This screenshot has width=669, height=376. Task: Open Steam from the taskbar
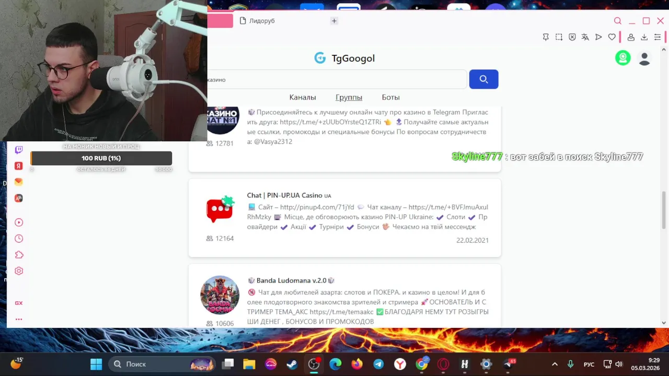(x=292, y=364)
